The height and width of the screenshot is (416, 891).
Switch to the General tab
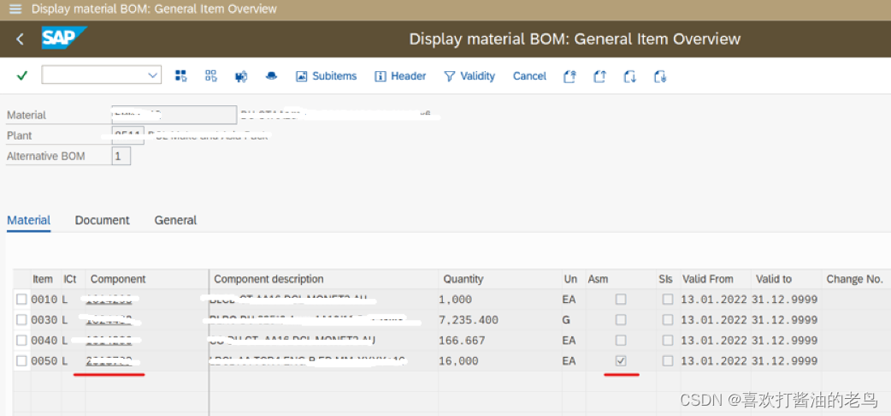175,220
